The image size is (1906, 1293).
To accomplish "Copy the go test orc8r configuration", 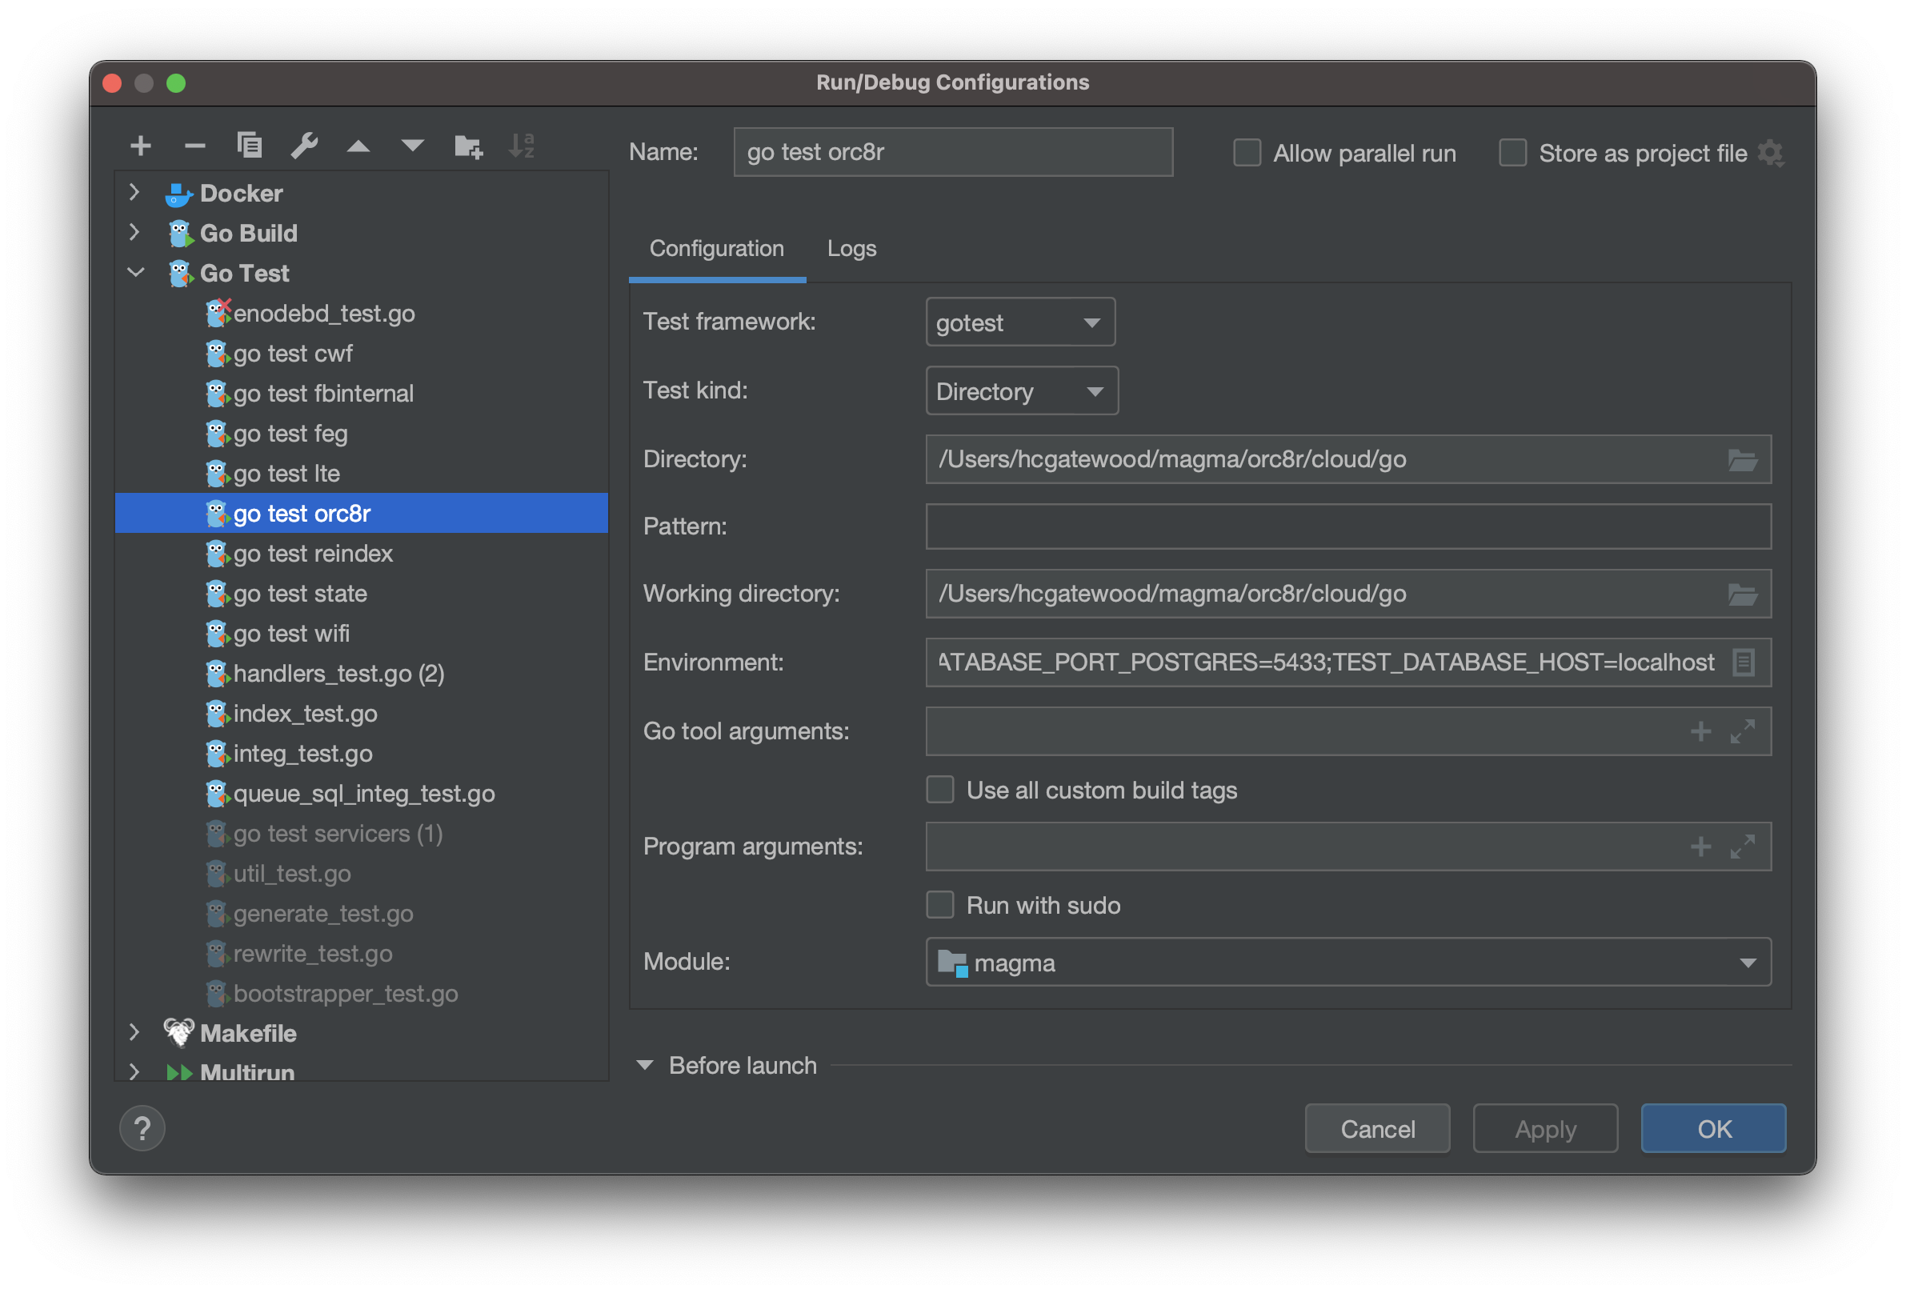I will [x=250, y=146].
